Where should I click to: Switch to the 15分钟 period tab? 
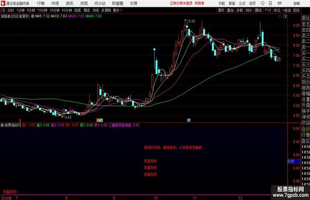coord(42,10)
